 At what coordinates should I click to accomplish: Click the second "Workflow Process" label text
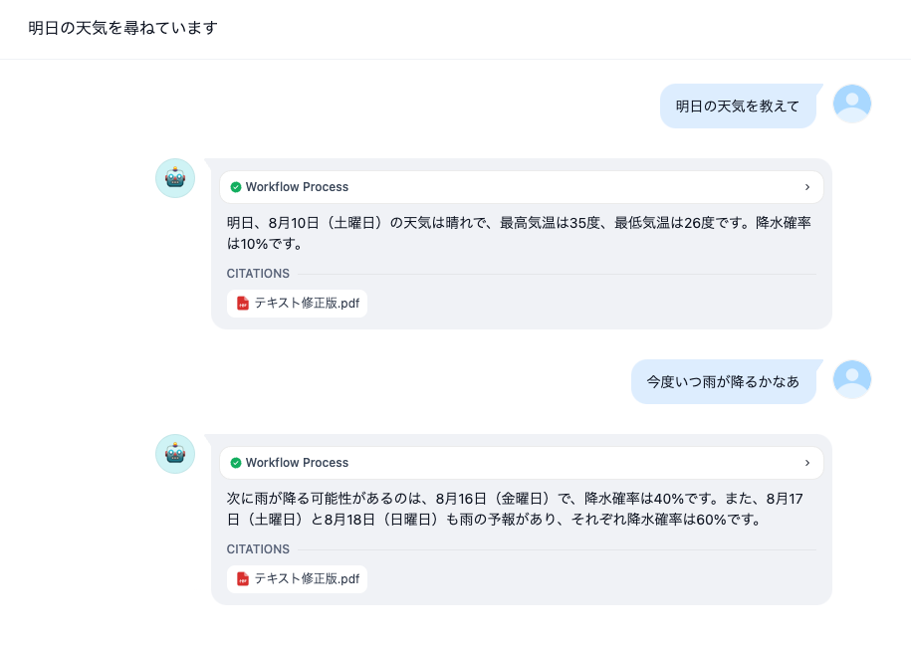pos(297,463)
